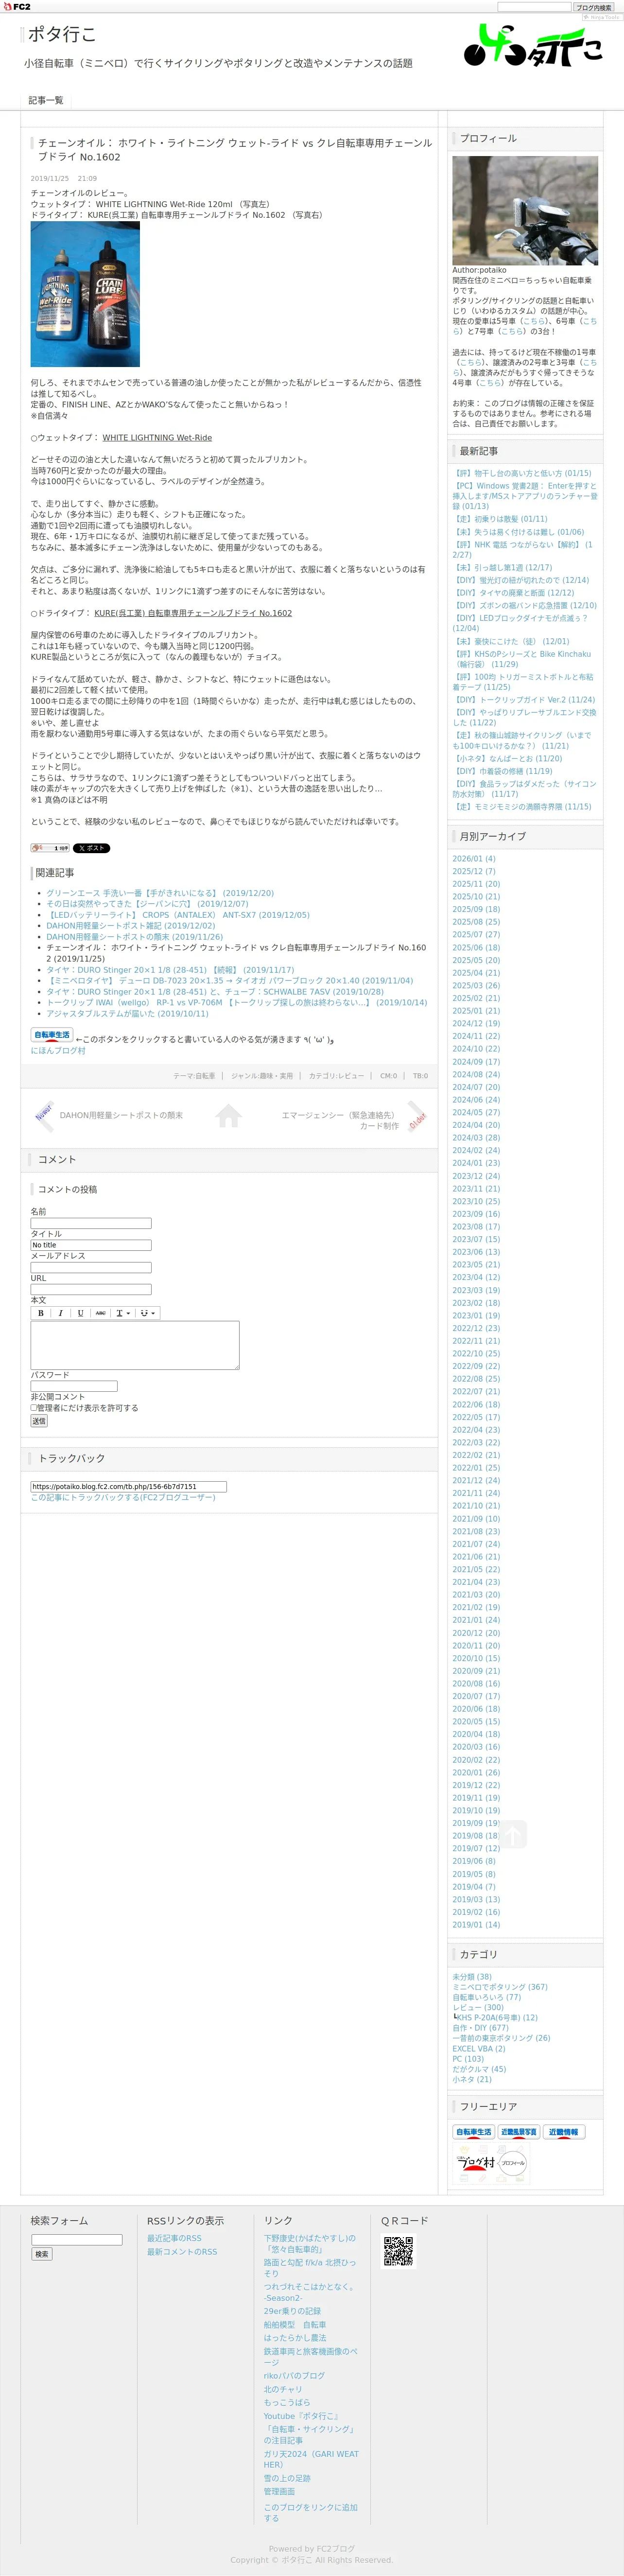Open older article エマージェンシー カード制作

[340, 1120]
